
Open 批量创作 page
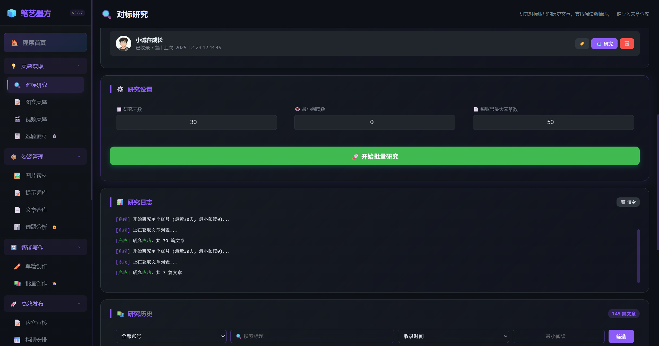pyautogui.click(x=36, y=284)
